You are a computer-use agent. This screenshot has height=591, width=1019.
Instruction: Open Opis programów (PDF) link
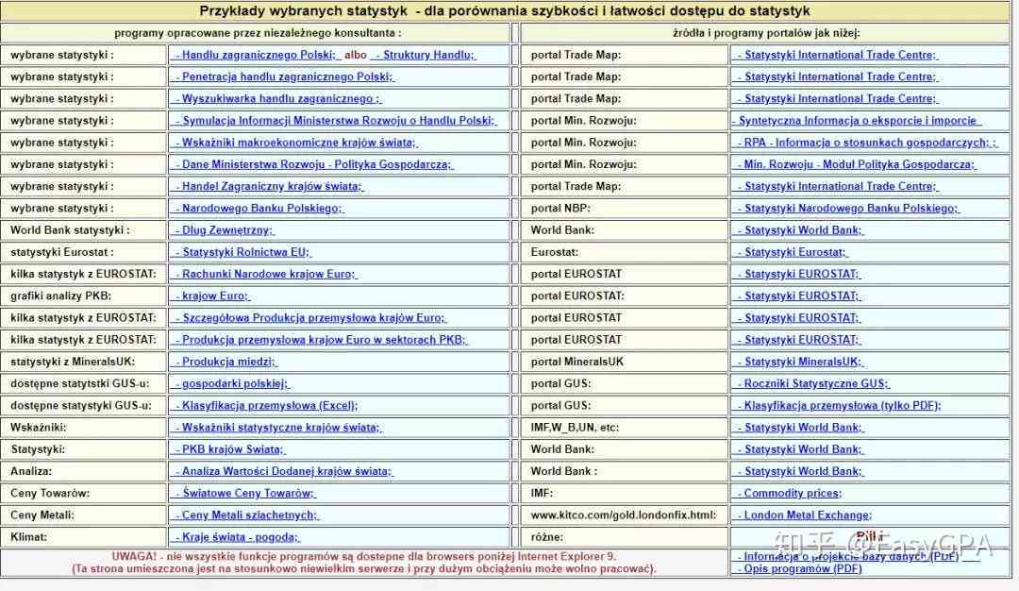coord(797,569)
